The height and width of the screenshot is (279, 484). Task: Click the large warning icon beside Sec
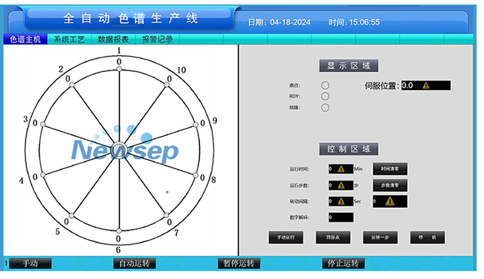pos(389,202)
